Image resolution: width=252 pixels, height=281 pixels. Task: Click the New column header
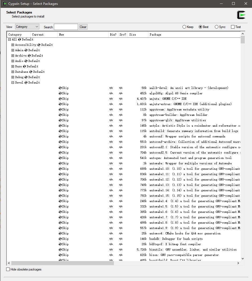pos(83,34)
